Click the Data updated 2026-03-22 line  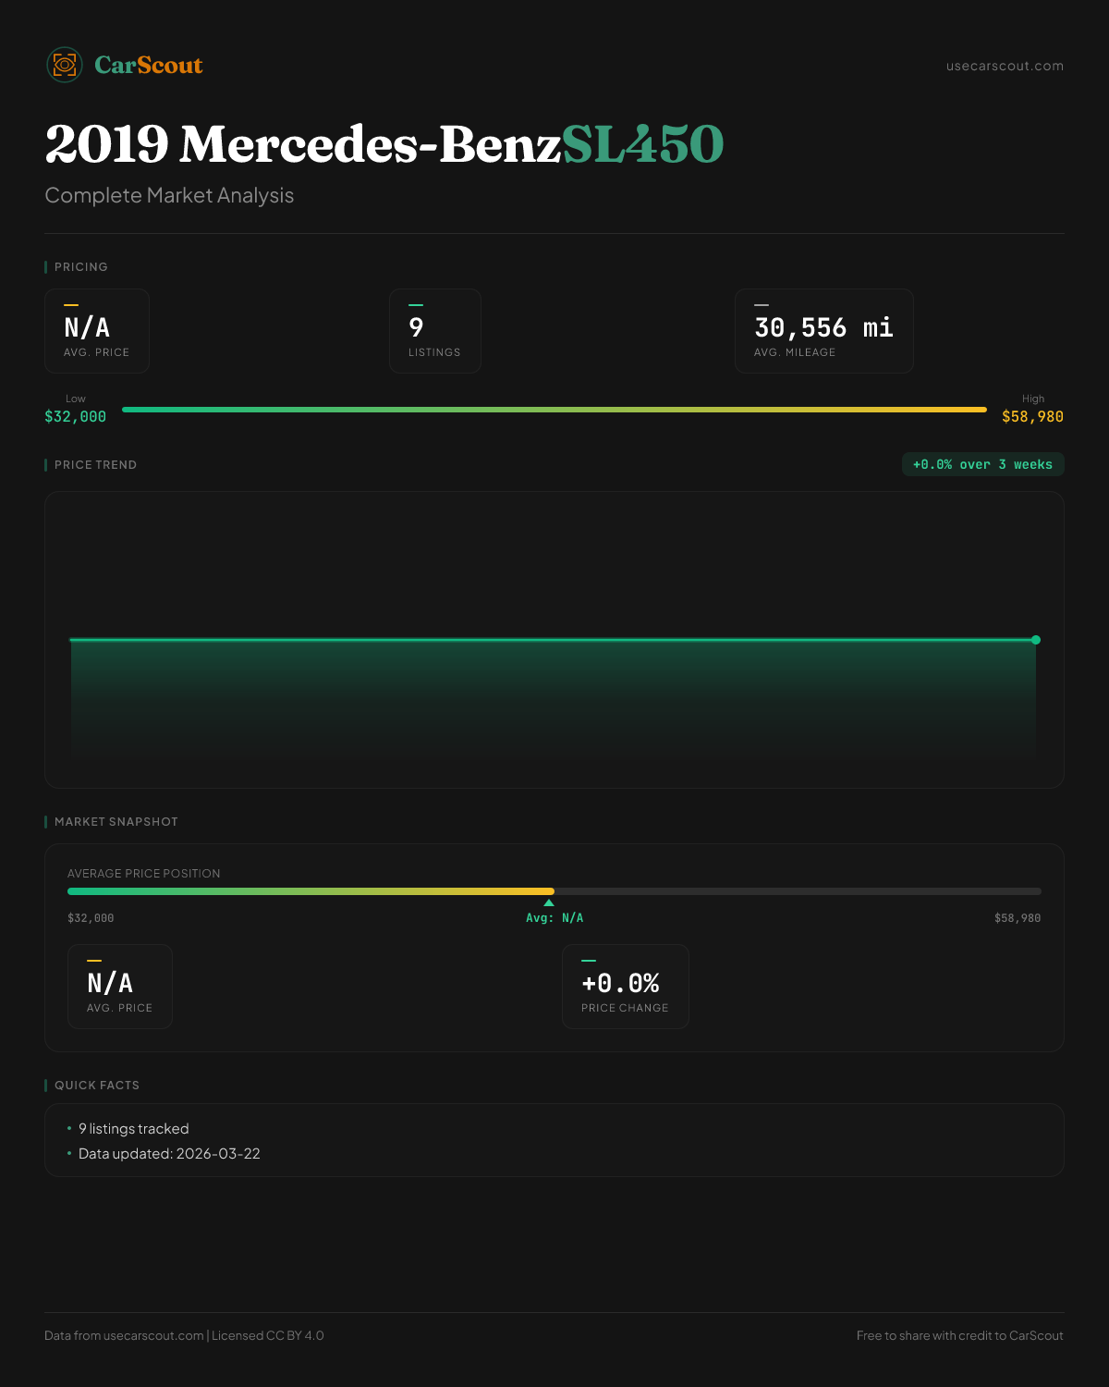click(x=169, y=1153)
